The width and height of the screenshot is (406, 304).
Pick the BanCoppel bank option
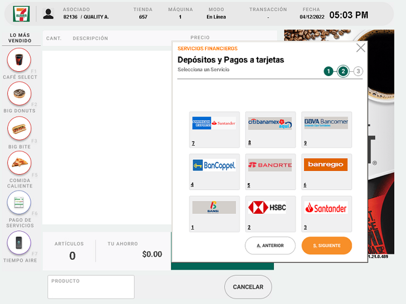click(x=214, y=171)
